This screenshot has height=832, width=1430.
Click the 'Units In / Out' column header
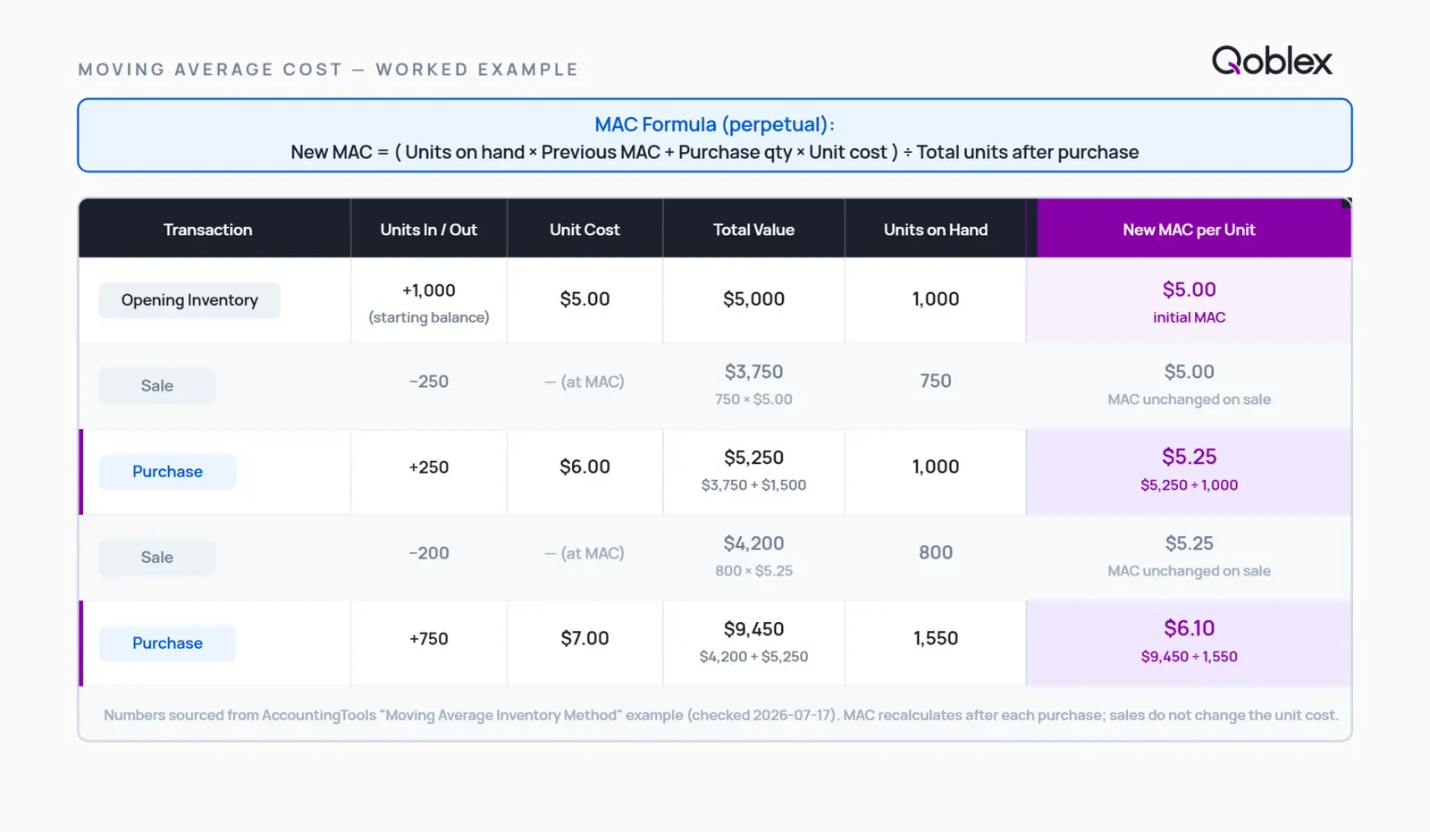click(429, 230)
